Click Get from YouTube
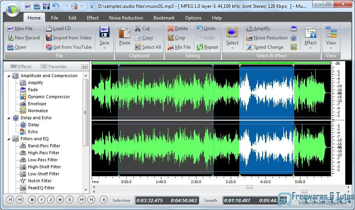Screen dimensions: 355x210 click(69, 47)
